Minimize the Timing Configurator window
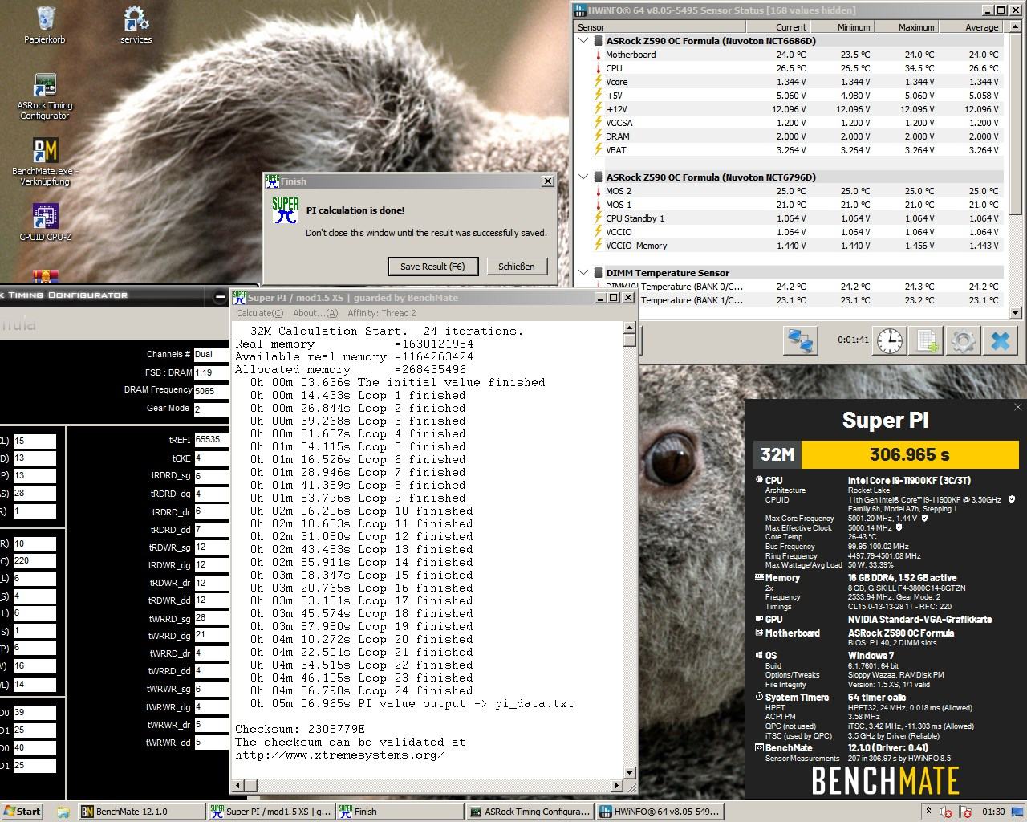Image resolution: width=1027 pixels, height=822 pixels. click(x=220, y=297)
